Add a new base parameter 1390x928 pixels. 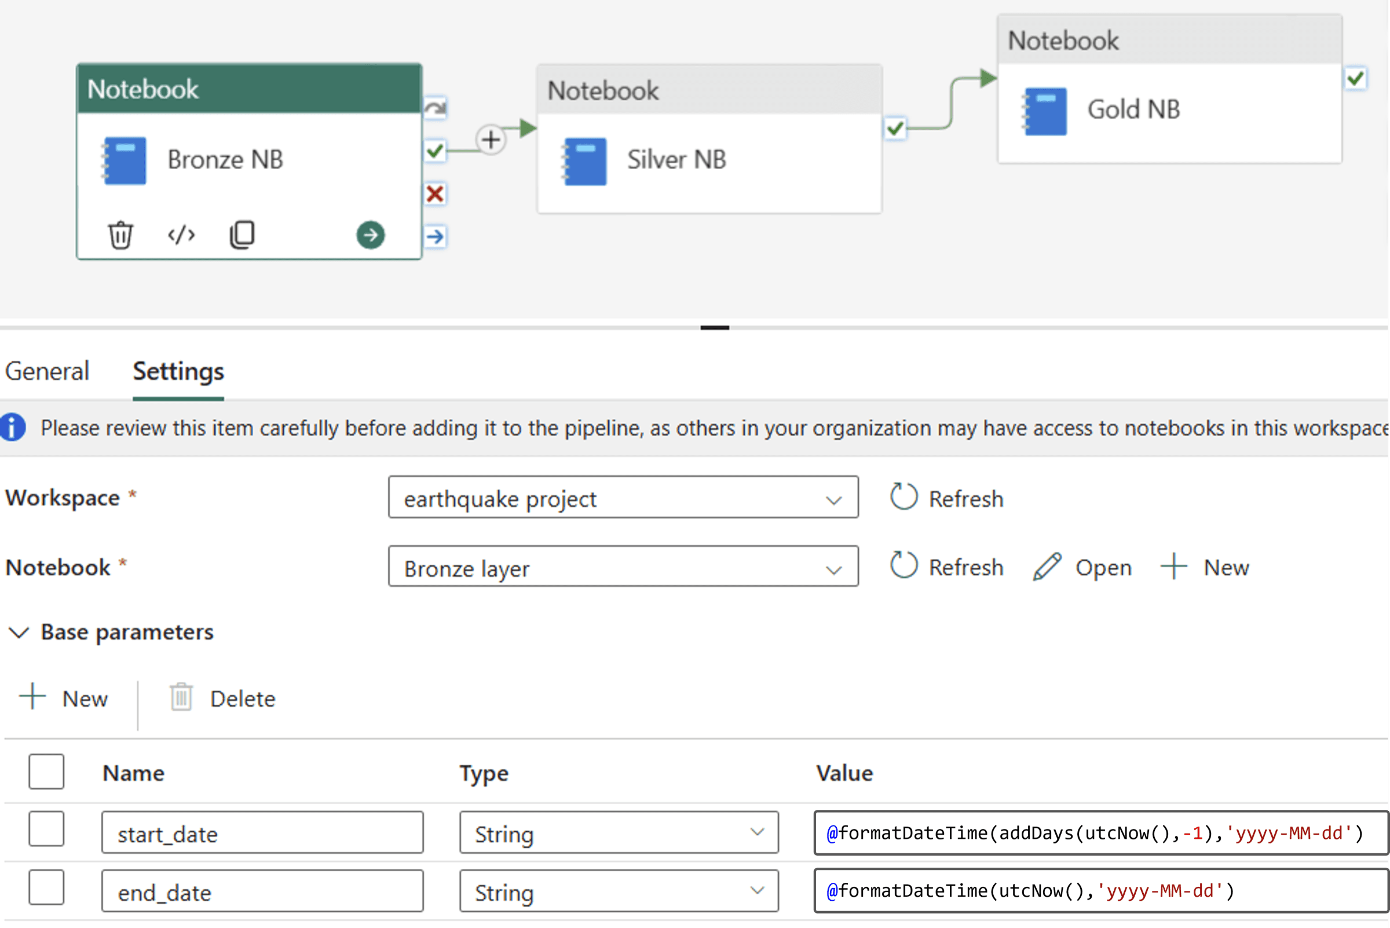point(63,699)
